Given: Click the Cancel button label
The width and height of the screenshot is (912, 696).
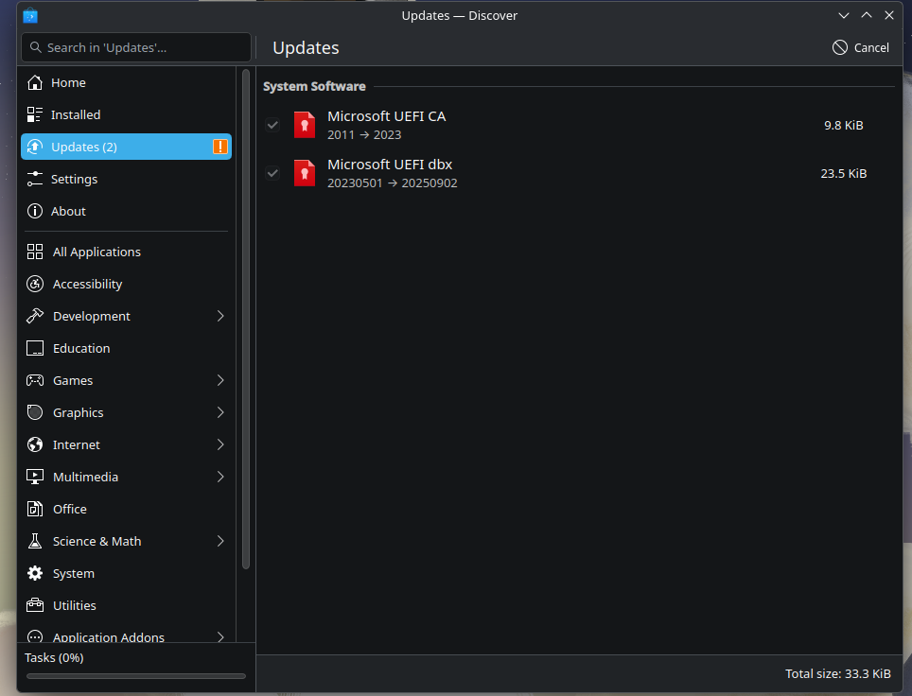Looking at the screenshot, I should 871,47.
